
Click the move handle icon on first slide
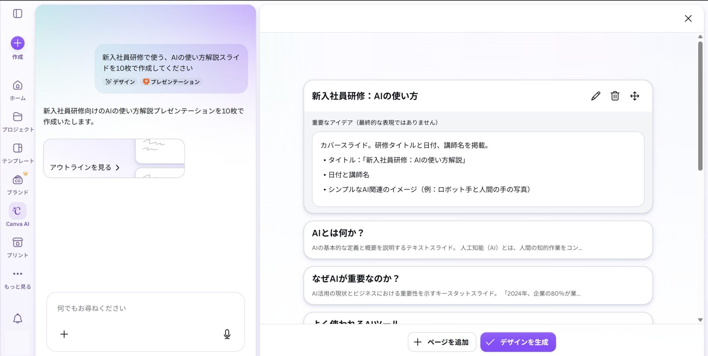click(635, 96)
